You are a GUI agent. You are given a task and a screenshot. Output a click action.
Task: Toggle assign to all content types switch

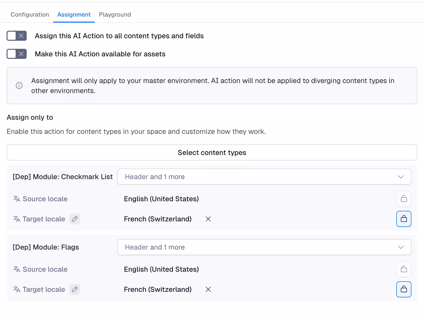pos(17,36)
